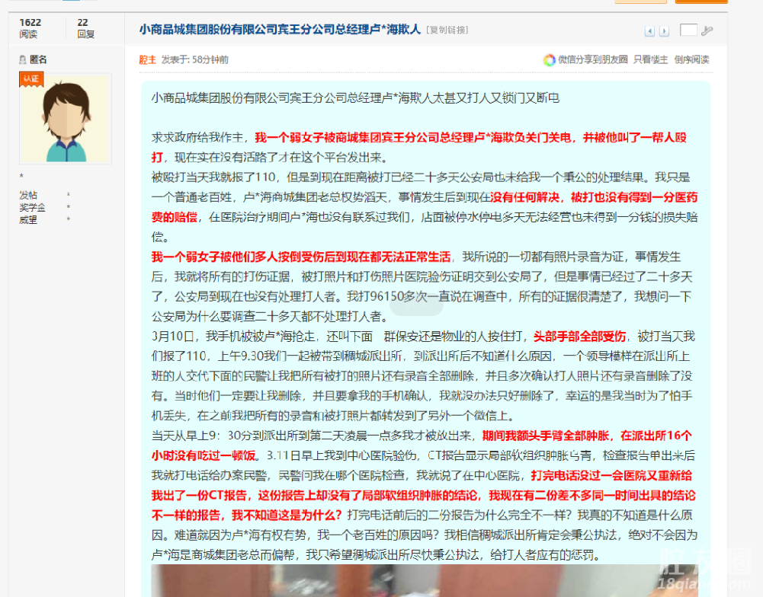Go to next thread arrow icon
Screen dimensions: 763x597
[664, 31]
